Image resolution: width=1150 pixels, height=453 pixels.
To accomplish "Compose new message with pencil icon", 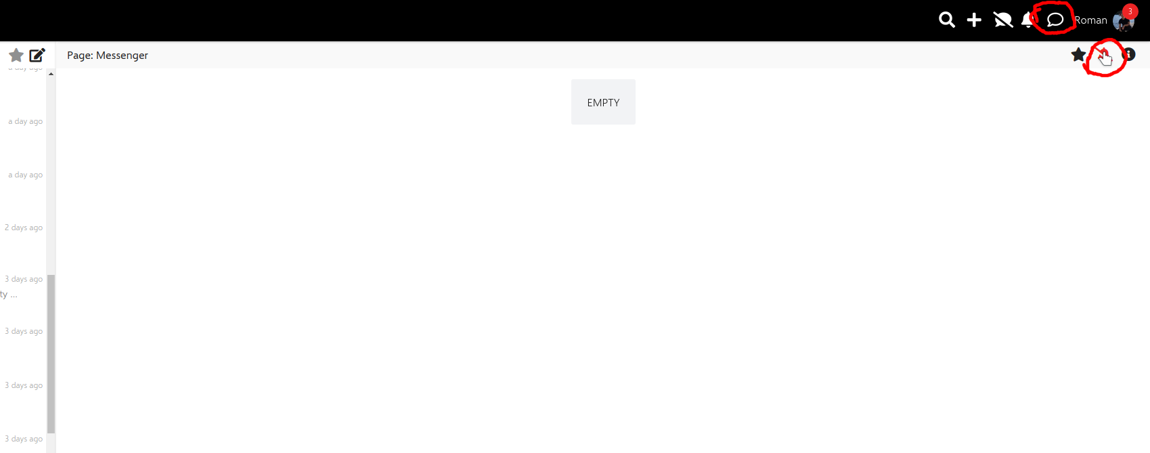I will click(37, 55).
